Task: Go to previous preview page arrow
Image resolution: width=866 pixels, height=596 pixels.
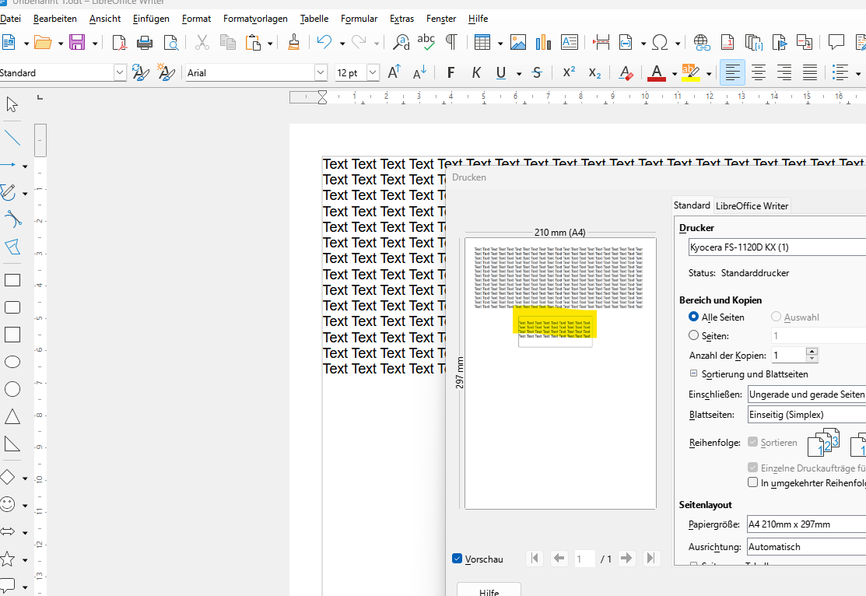Action: pyautogui.click(x=559, y=559)
